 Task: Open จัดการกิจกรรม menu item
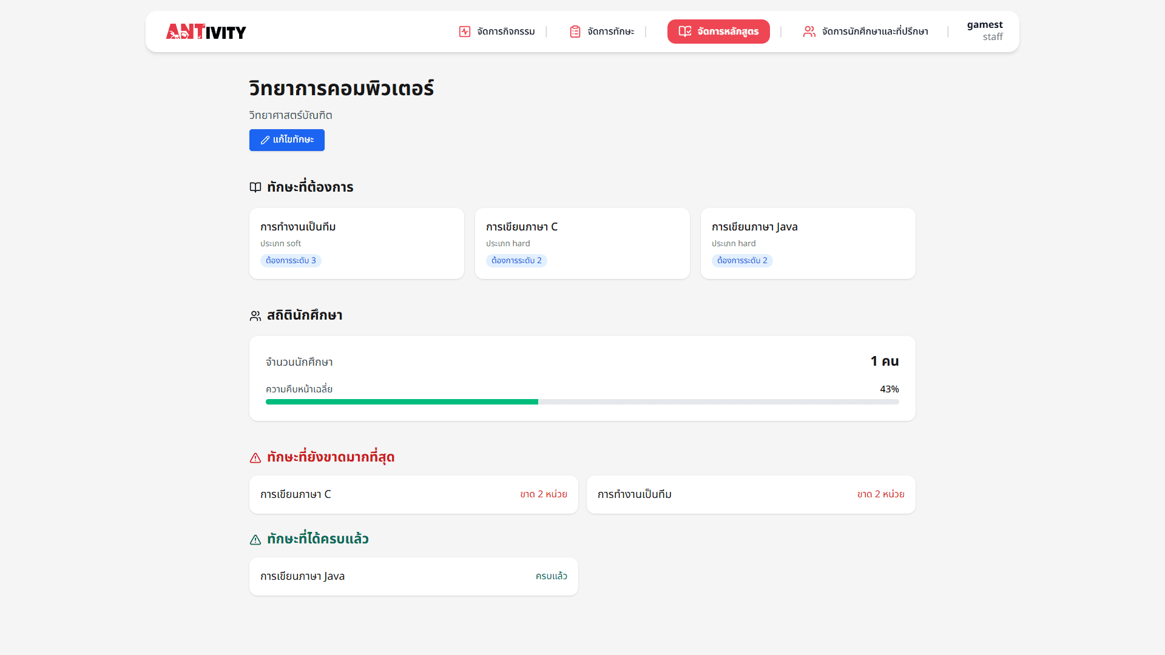505,32
